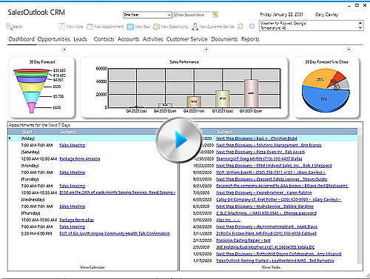Click the Q1 2021 Open bar
370x279 pixels.
tap(251, 93)
